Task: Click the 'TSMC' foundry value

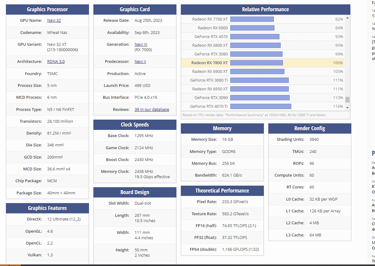Action: (52, 74)
